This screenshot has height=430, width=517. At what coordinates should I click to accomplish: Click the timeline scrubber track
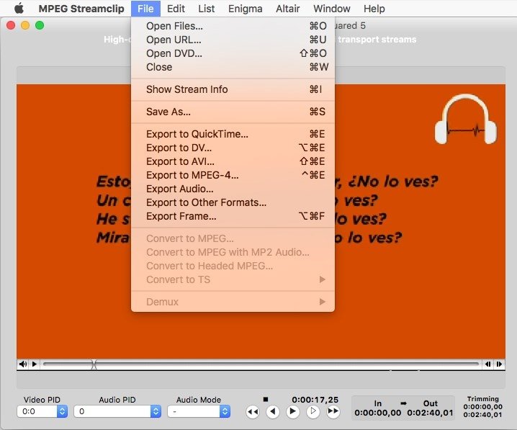point(261,364)
